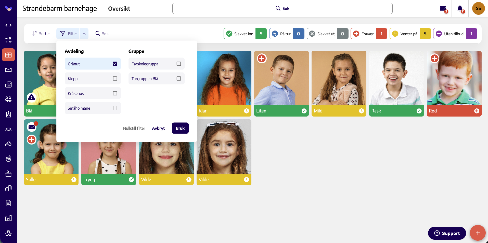The height and width of the screenshot is (243, 488).
Task: Check the Småholmane department checkbox
Action: [x=115, y=108]
